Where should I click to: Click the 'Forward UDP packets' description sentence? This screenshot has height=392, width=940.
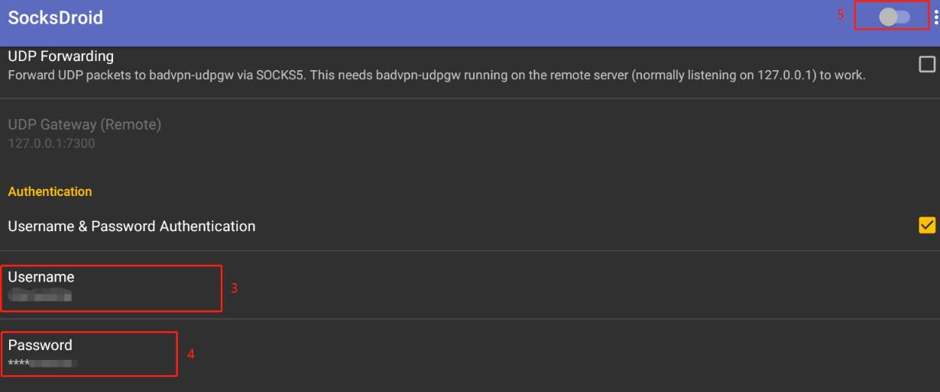[x=436, y=76]
